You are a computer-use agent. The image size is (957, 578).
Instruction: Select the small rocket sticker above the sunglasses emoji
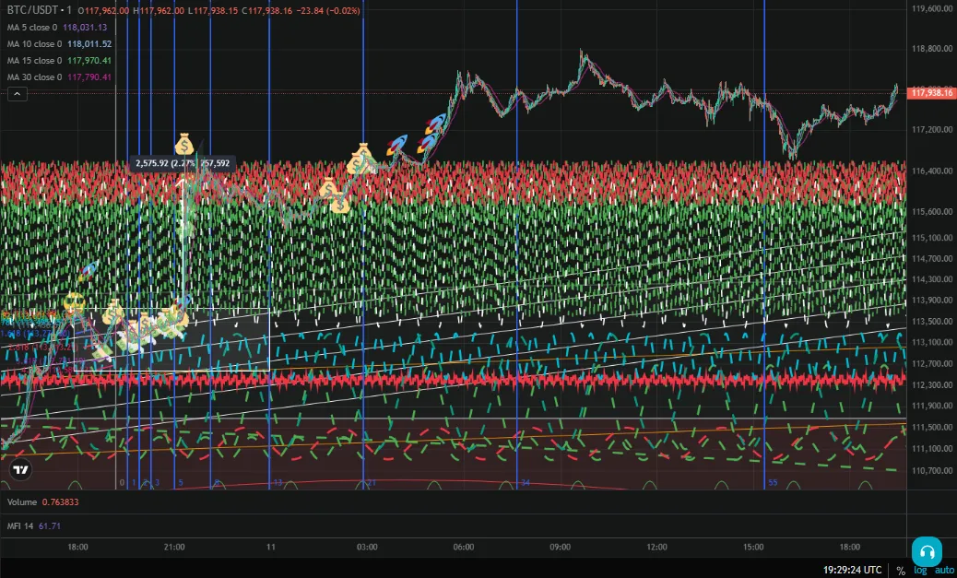click(88, 271)
